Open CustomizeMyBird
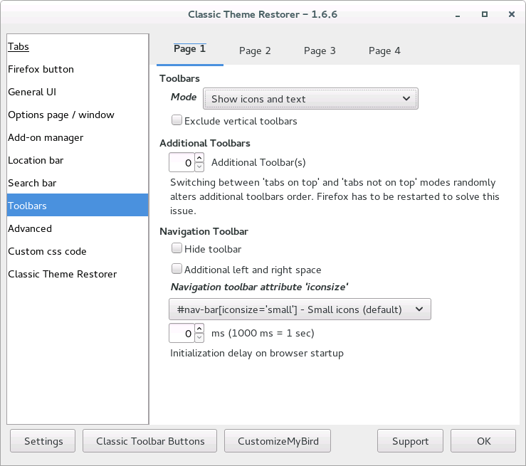The height and width of the screenshot is (466, 526). tap(278, 441)
